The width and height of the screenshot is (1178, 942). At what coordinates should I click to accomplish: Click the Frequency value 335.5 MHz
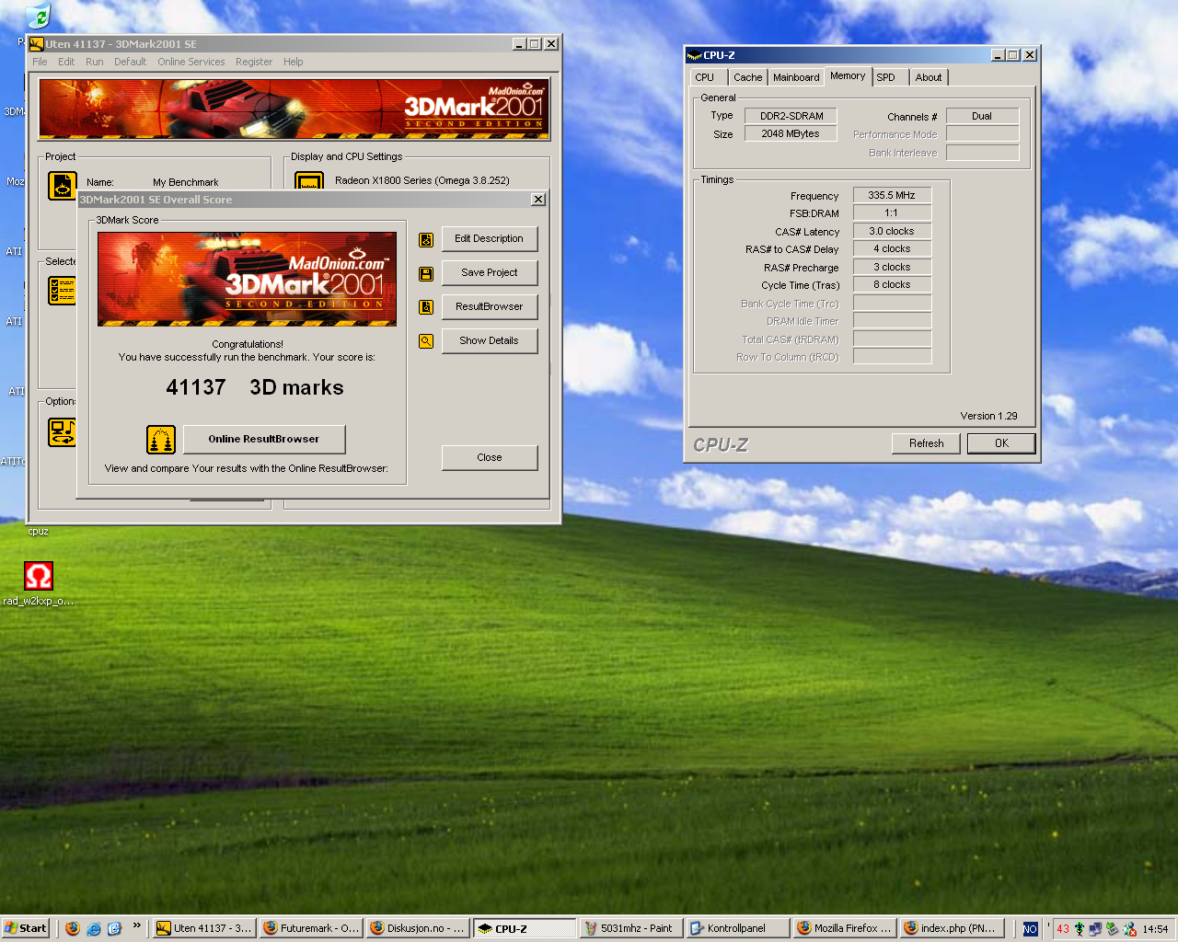892,195
